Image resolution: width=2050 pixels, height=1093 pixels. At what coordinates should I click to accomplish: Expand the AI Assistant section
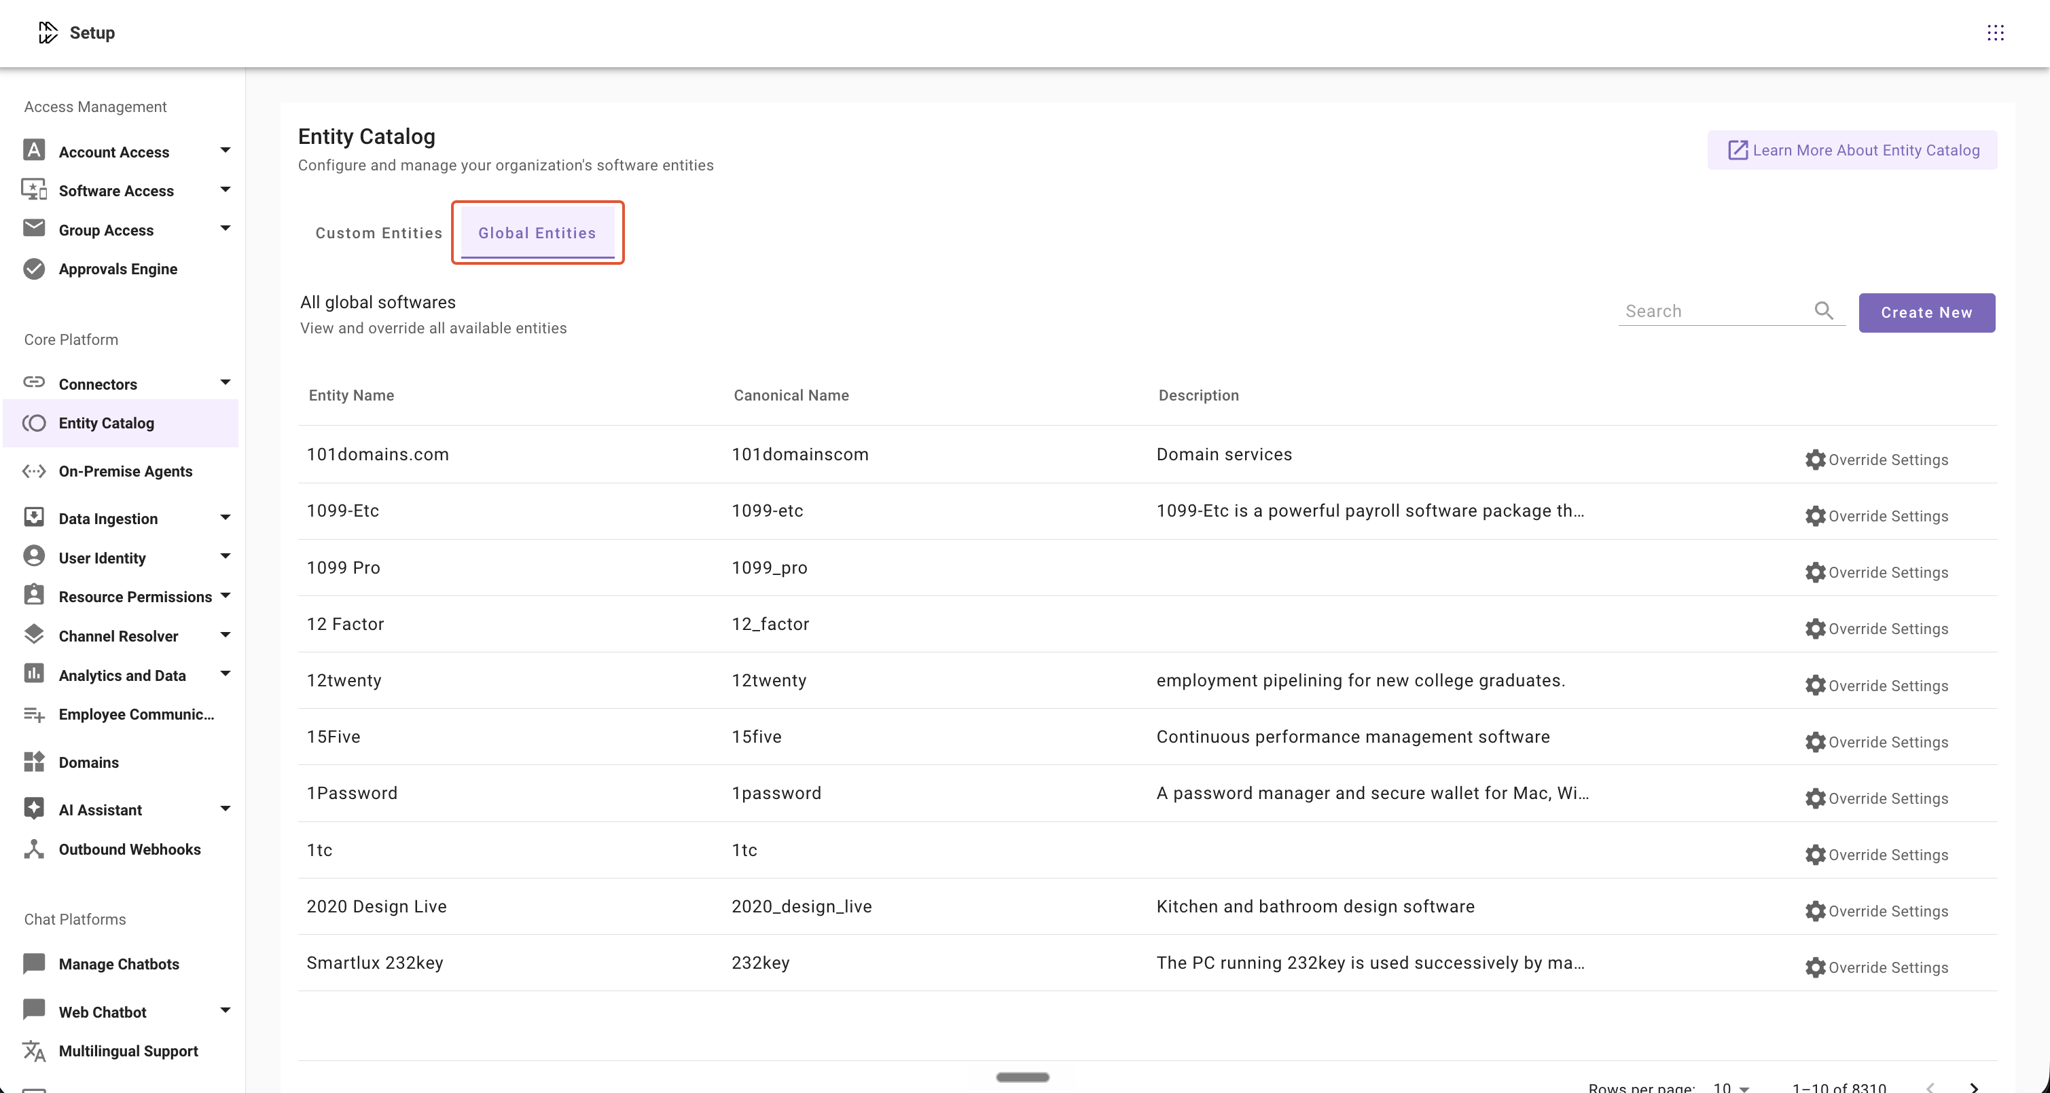point(226,809)
